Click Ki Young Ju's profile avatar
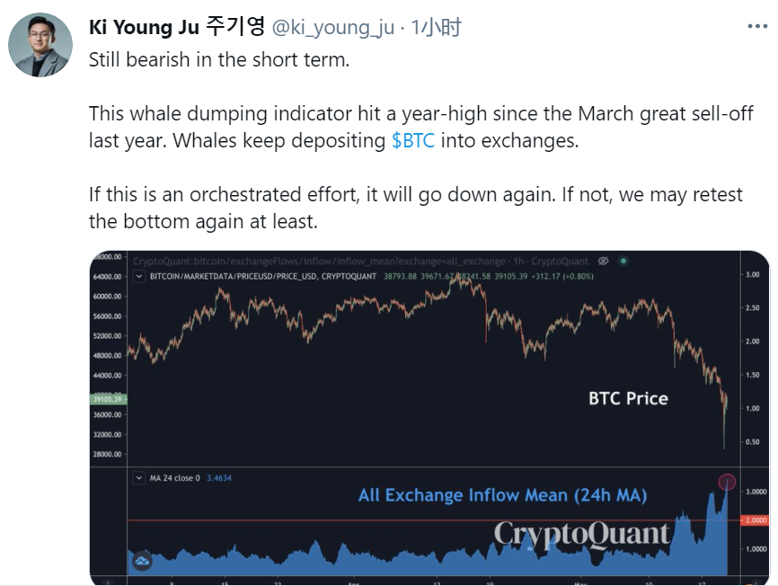 click(40, 45)
